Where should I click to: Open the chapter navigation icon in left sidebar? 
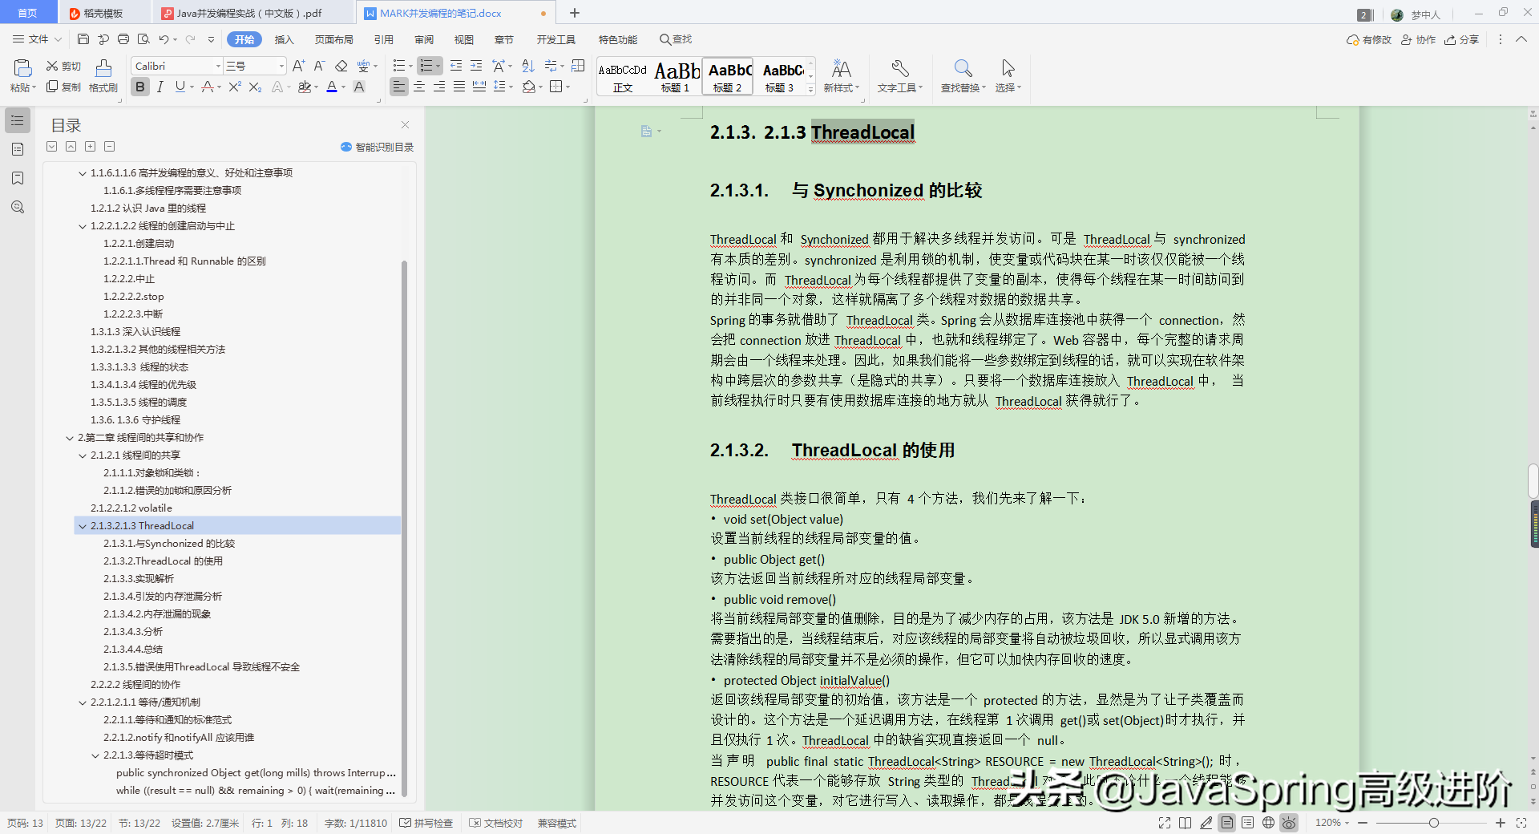[18, 149]
